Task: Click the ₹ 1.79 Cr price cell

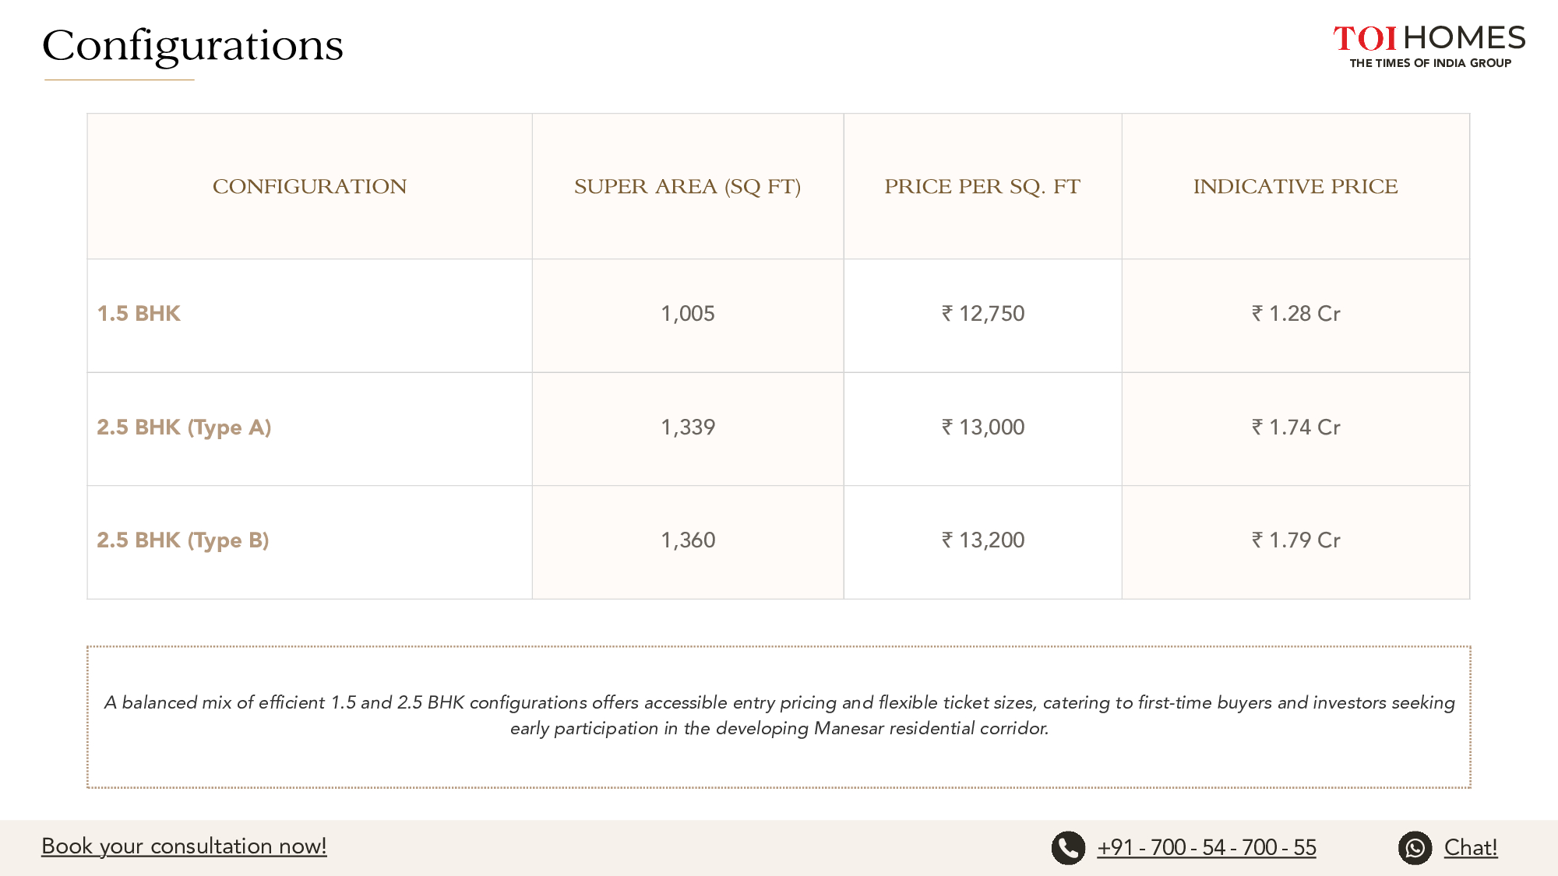Action: tap(1295, 540)
